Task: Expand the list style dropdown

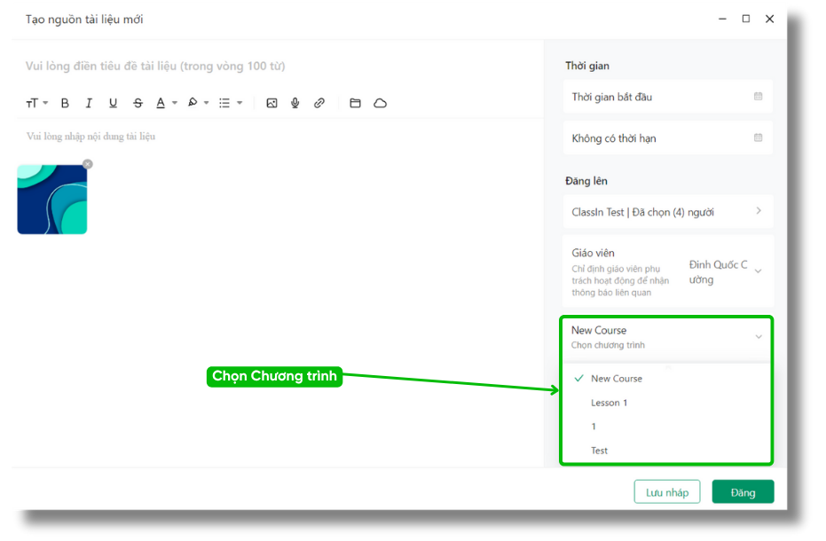Action: tap(230, 103)
